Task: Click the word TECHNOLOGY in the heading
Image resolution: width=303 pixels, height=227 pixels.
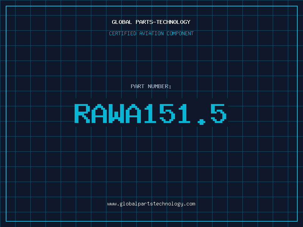Action: [x=173, y=22]
